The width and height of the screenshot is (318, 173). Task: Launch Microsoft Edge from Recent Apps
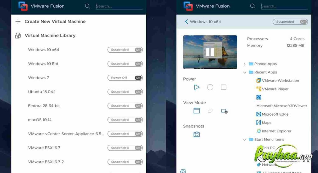tap(275, 114)
